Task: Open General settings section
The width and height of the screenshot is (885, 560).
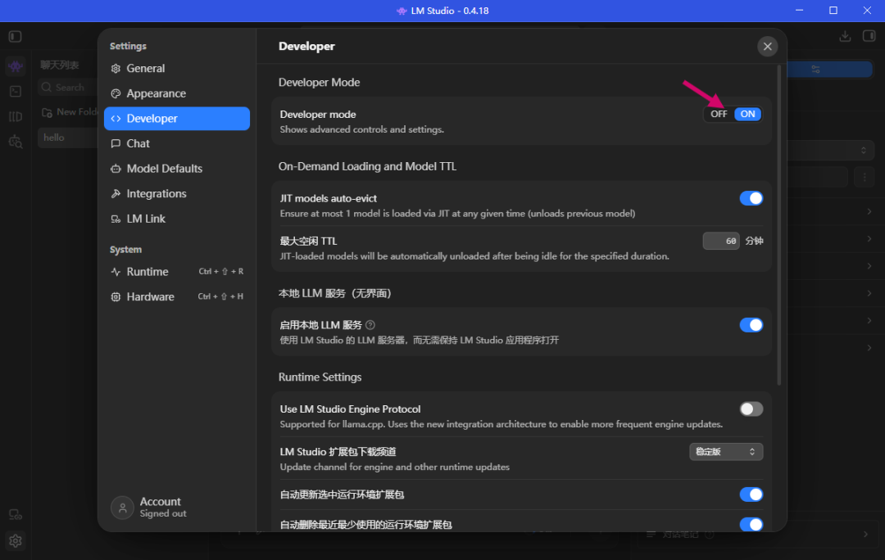Action: click(177, 68)
